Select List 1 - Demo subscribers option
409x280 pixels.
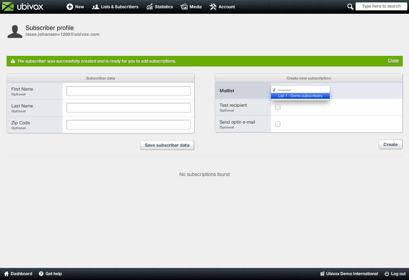pos(300,96)
